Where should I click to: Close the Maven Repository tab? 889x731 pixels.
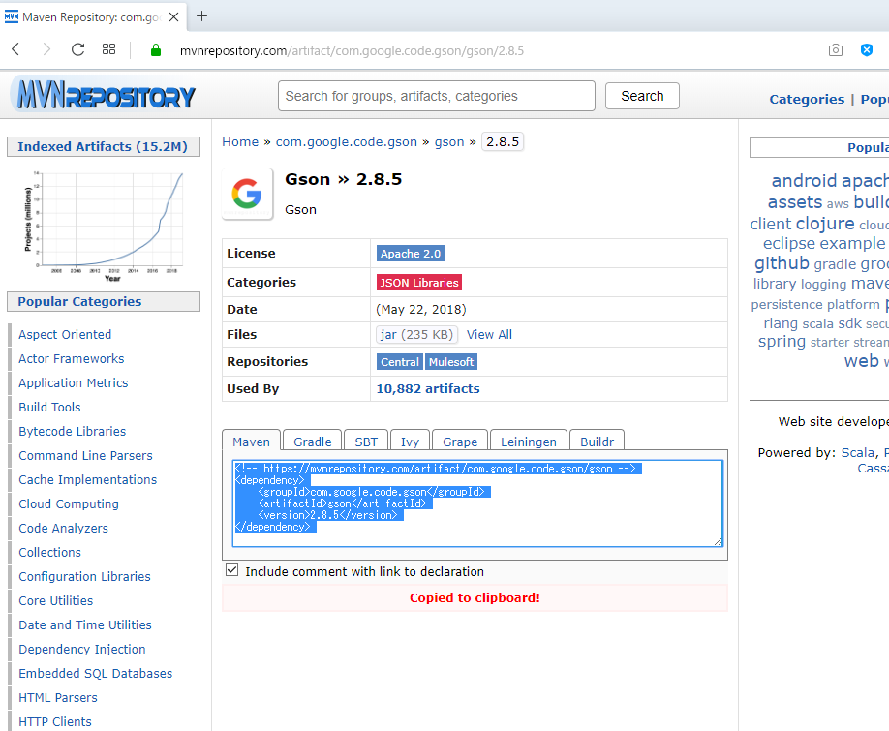174,17
